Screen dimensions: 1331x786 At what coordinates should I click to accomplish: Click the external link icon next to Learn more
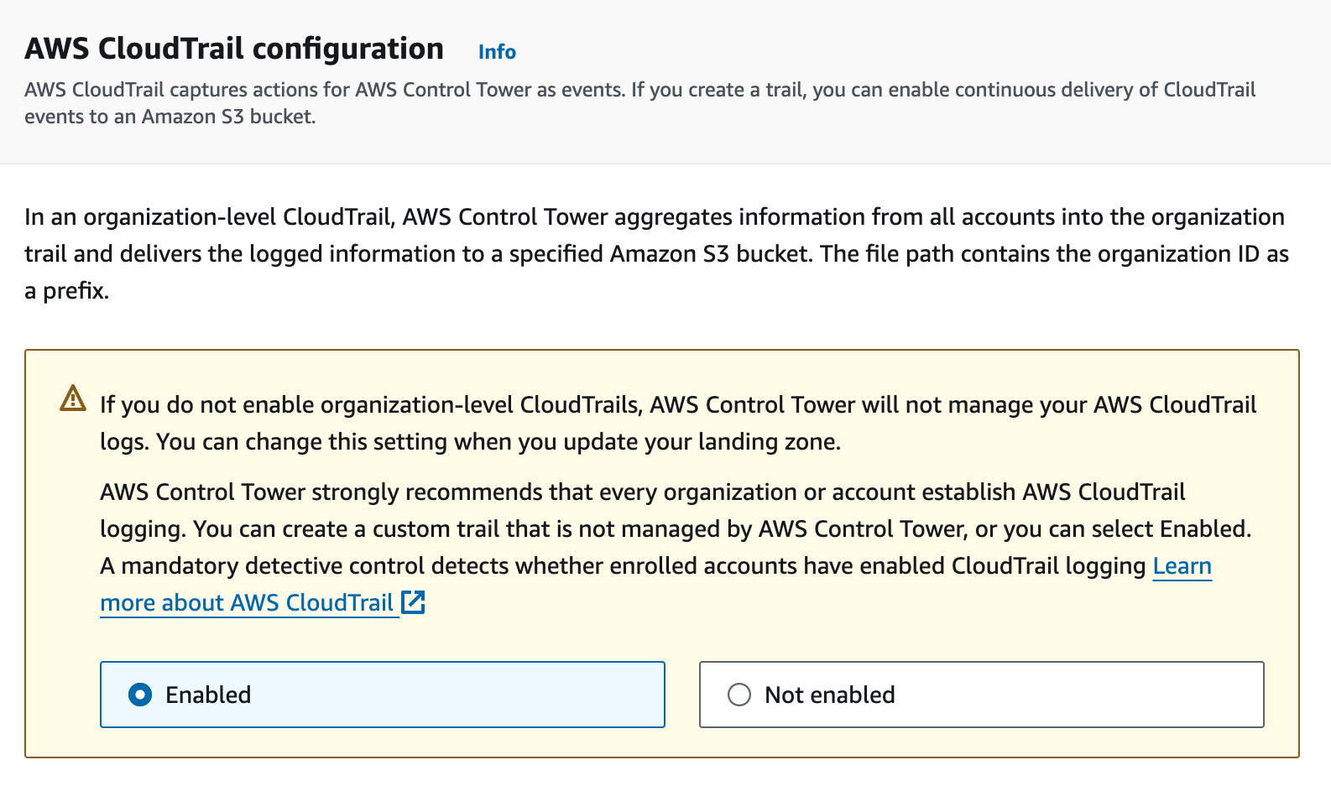(413, 602)
